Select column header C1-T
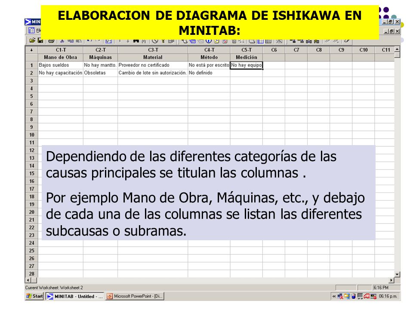 click(61, 50)
